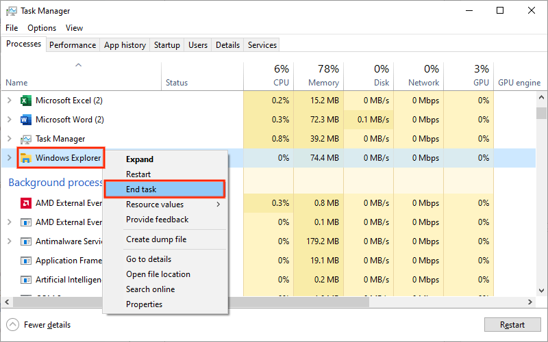Screen dimensions: 548x342
Task: Click the Antimalware Service process icon
Action: click(25, 241)
